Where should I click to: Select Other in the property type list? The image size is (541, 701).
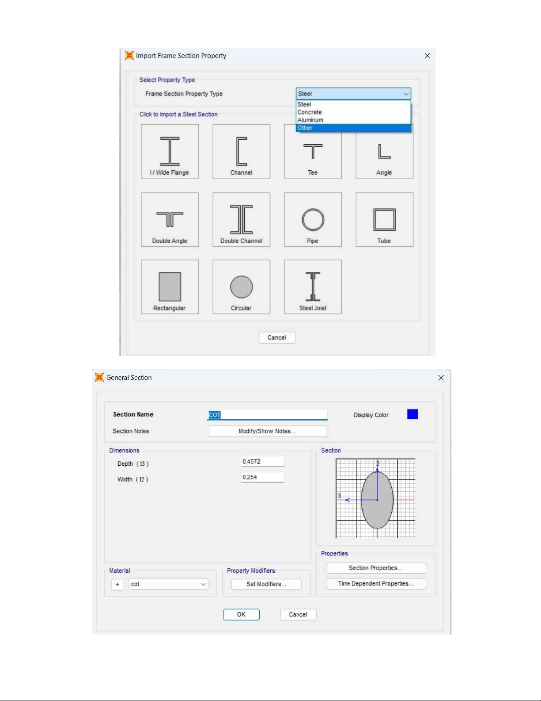[x=305, y=128]
